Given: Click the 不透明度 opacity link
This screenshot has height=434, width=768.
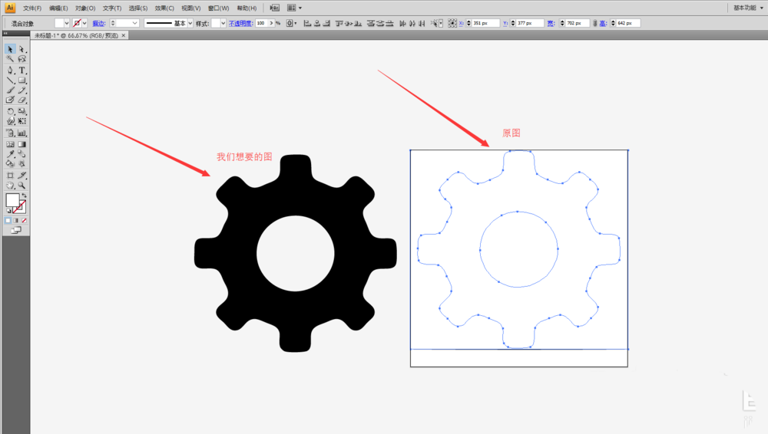Looking at the screenshot, I should point(240,24).
